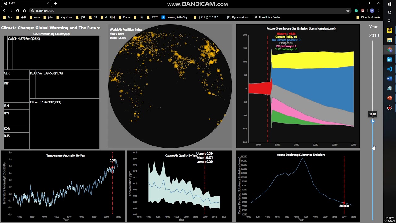
Task: Click the Year slider handle at 2010
Action: pos(372,121)
